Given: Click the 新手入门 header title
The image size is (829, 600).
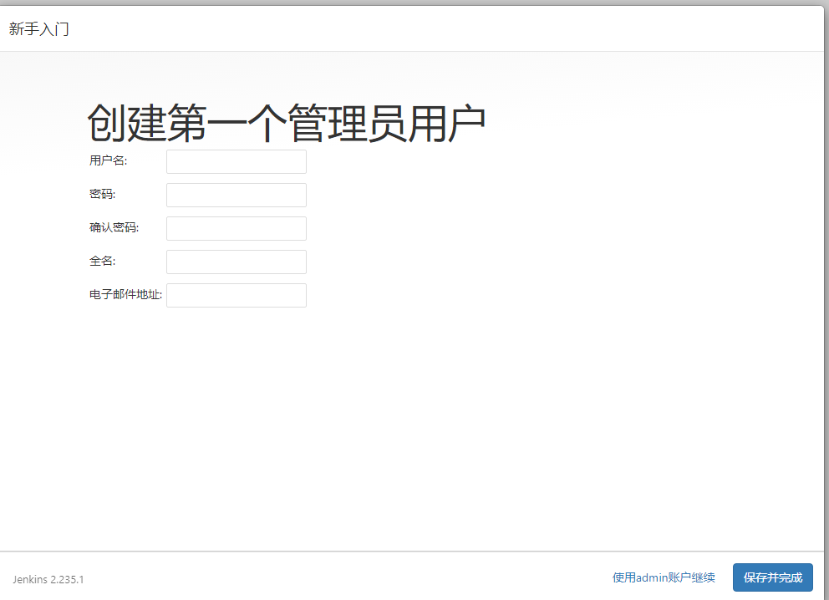Looking at the screenshot, I should [x=38, y=28].
